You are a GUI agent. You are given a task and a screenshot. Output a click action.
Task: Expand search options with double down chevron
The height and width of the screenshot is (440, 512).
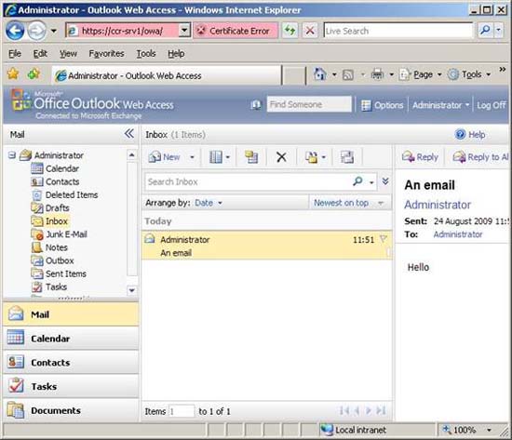click(385, 181)
